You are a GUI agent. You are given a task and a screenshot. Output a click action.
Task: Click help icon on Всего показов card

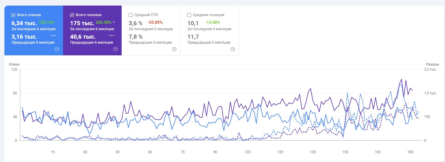pyautogui.click(x=116, y=49)
